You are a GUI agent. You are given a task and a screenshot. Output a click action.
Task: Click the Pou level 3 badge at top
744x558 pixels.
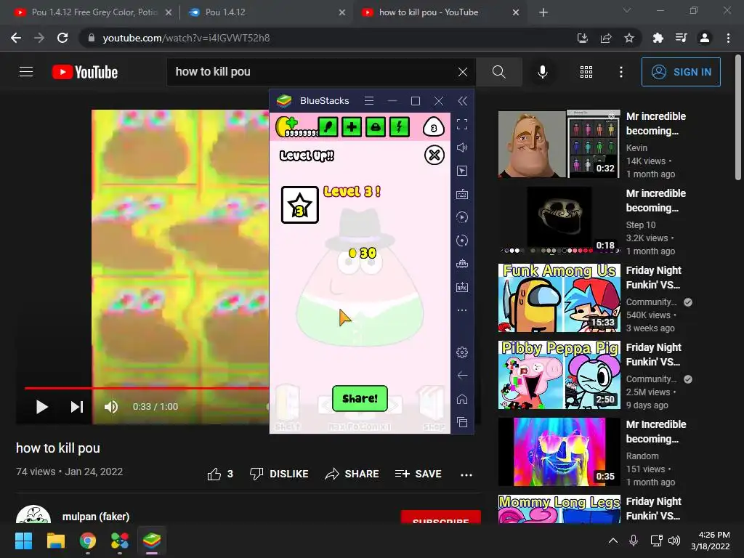(433, 127)
